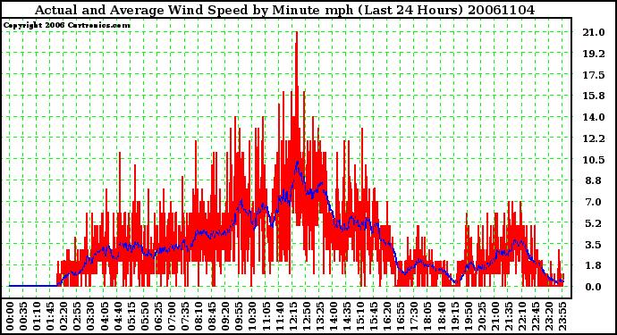
Task: Click the 21:35 time label
Action: point(509,316)
